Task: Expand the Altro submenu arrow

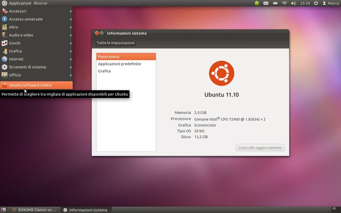Action: pos(71,27)
